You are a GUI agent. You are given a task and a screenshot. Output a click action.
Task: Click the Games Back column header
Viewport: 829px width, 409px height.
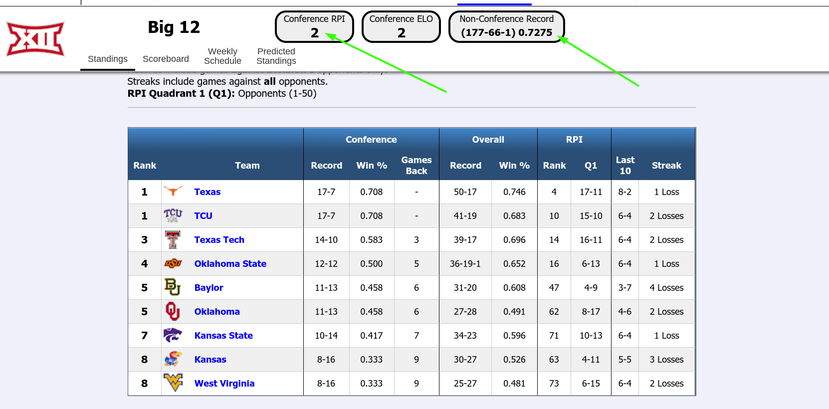click(416, 166)
